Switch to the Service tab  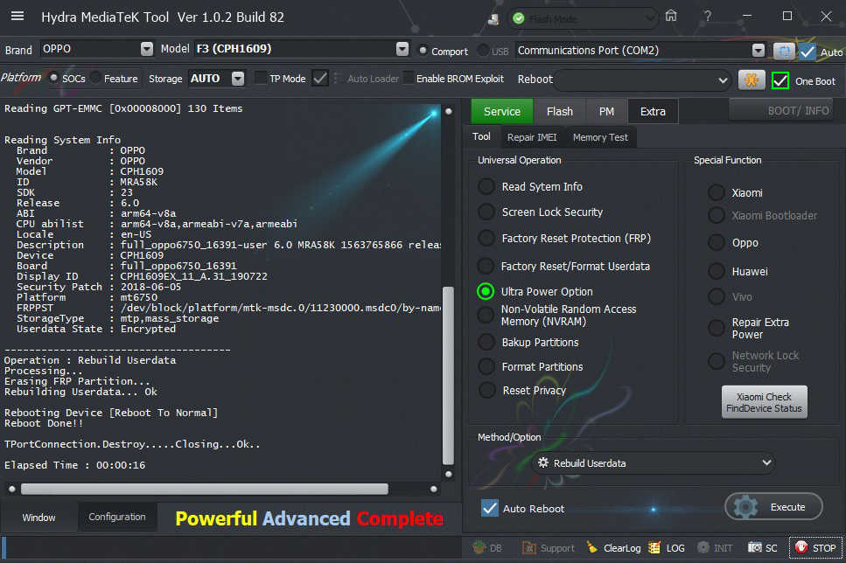[x=502, y=112]
